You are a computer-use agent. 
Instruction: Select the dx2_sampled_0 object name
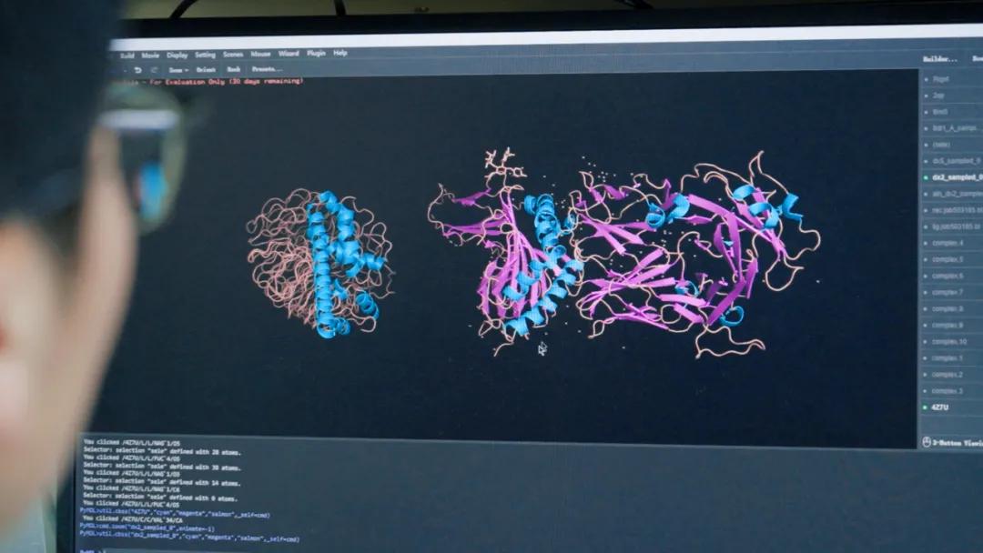[x=958, y=178]
